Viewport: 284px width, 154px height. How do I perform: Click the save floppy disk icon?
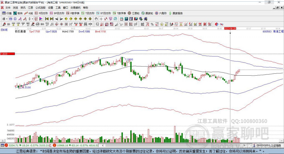[136, 19]
